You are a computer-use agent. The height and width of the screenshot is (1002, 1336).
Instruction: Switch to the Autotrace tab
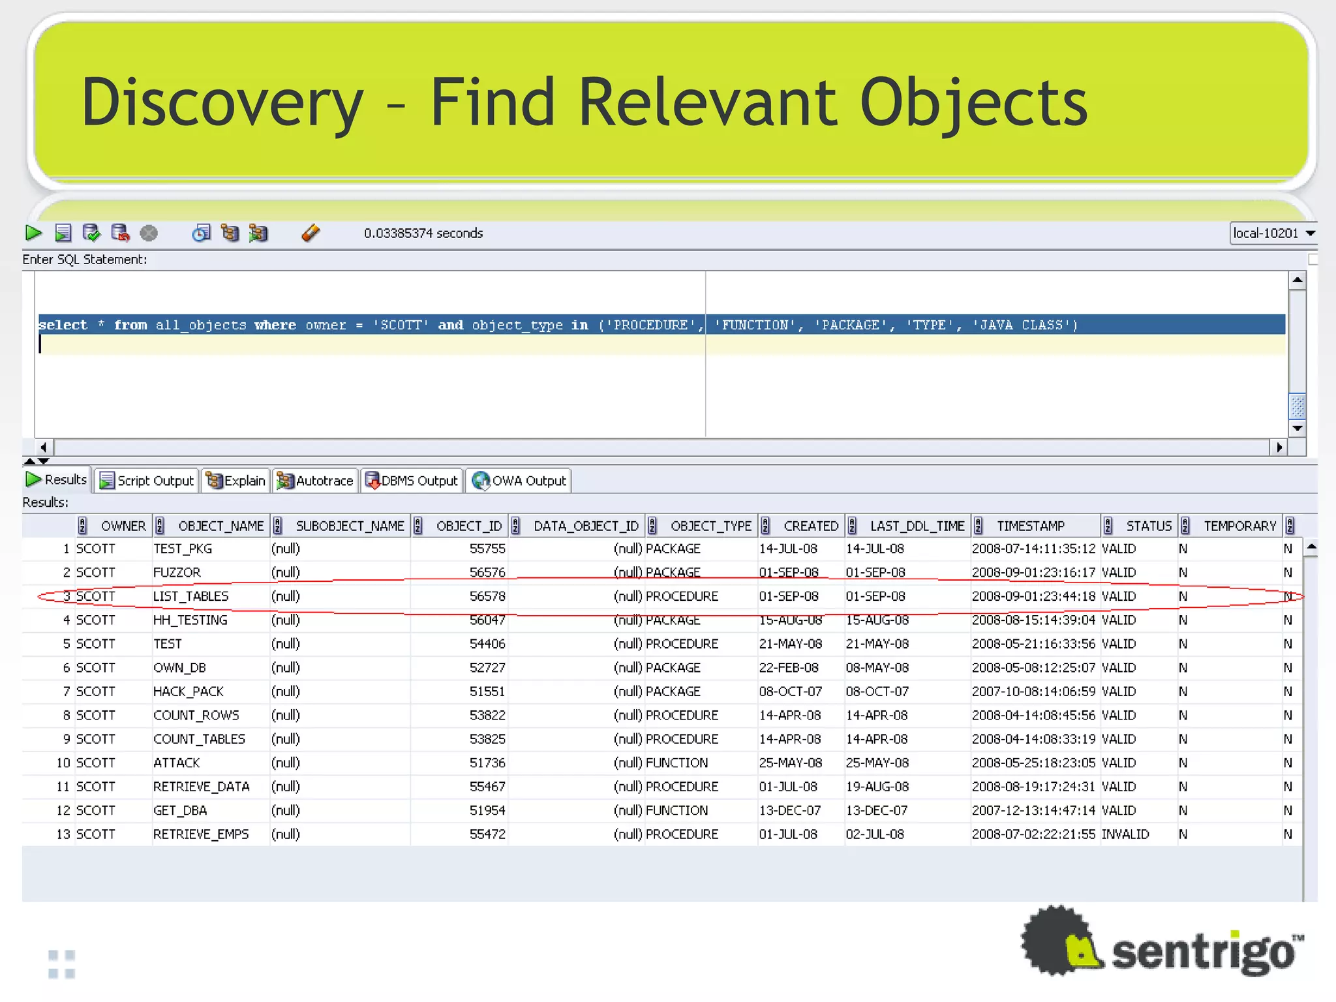click(315, 481)
